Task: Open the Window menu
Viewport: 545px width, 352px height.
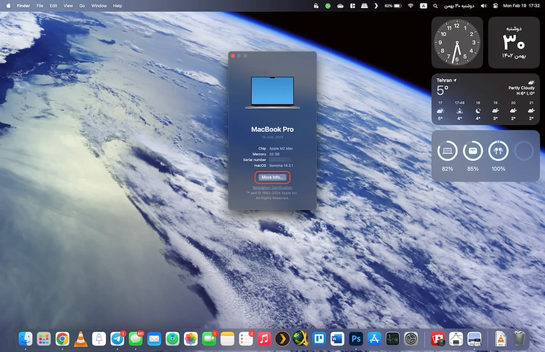Action: pos(99,6)
